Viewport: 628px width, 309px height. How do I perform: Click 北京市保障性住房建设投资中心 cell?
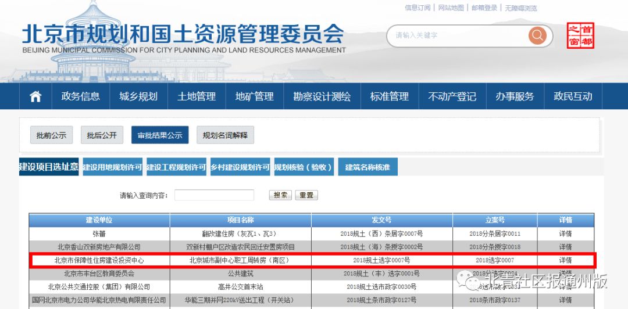(x=99, y=260)
